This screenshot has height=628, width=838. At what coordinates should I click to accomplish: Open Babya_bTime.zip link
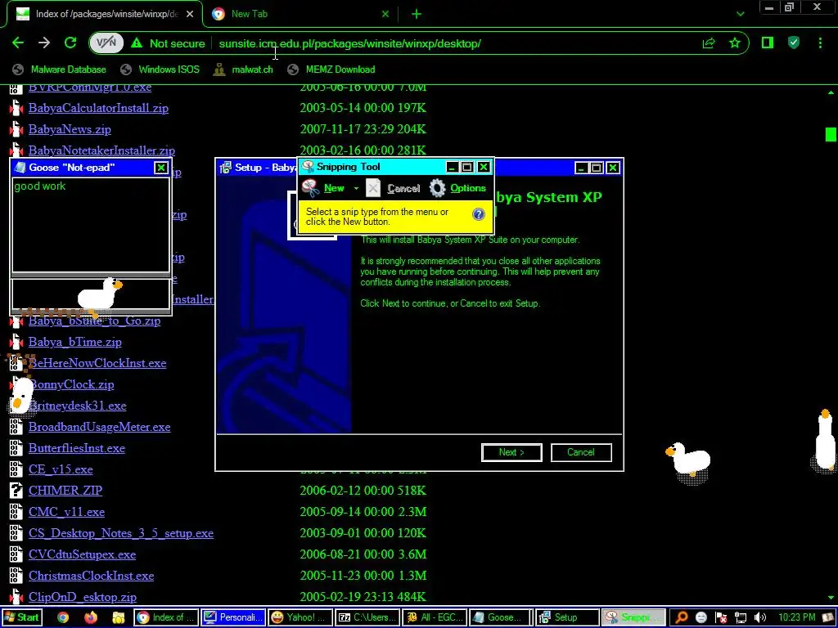pyautogui.click(x=74, y=342)
